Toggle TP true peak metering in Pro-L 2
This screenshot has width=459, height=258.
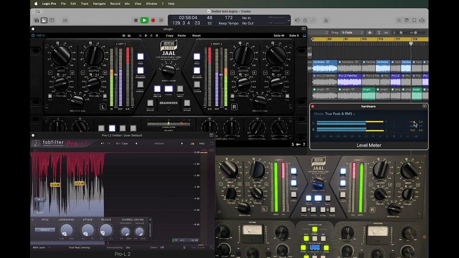pyautogui.click(x=176, y=240)
